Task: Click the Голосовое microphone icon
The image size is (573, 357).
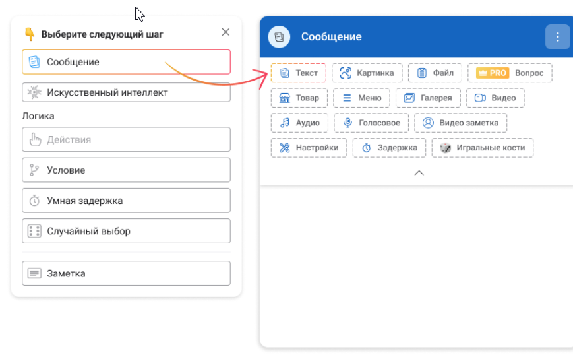Action: [x=348, y=123]
